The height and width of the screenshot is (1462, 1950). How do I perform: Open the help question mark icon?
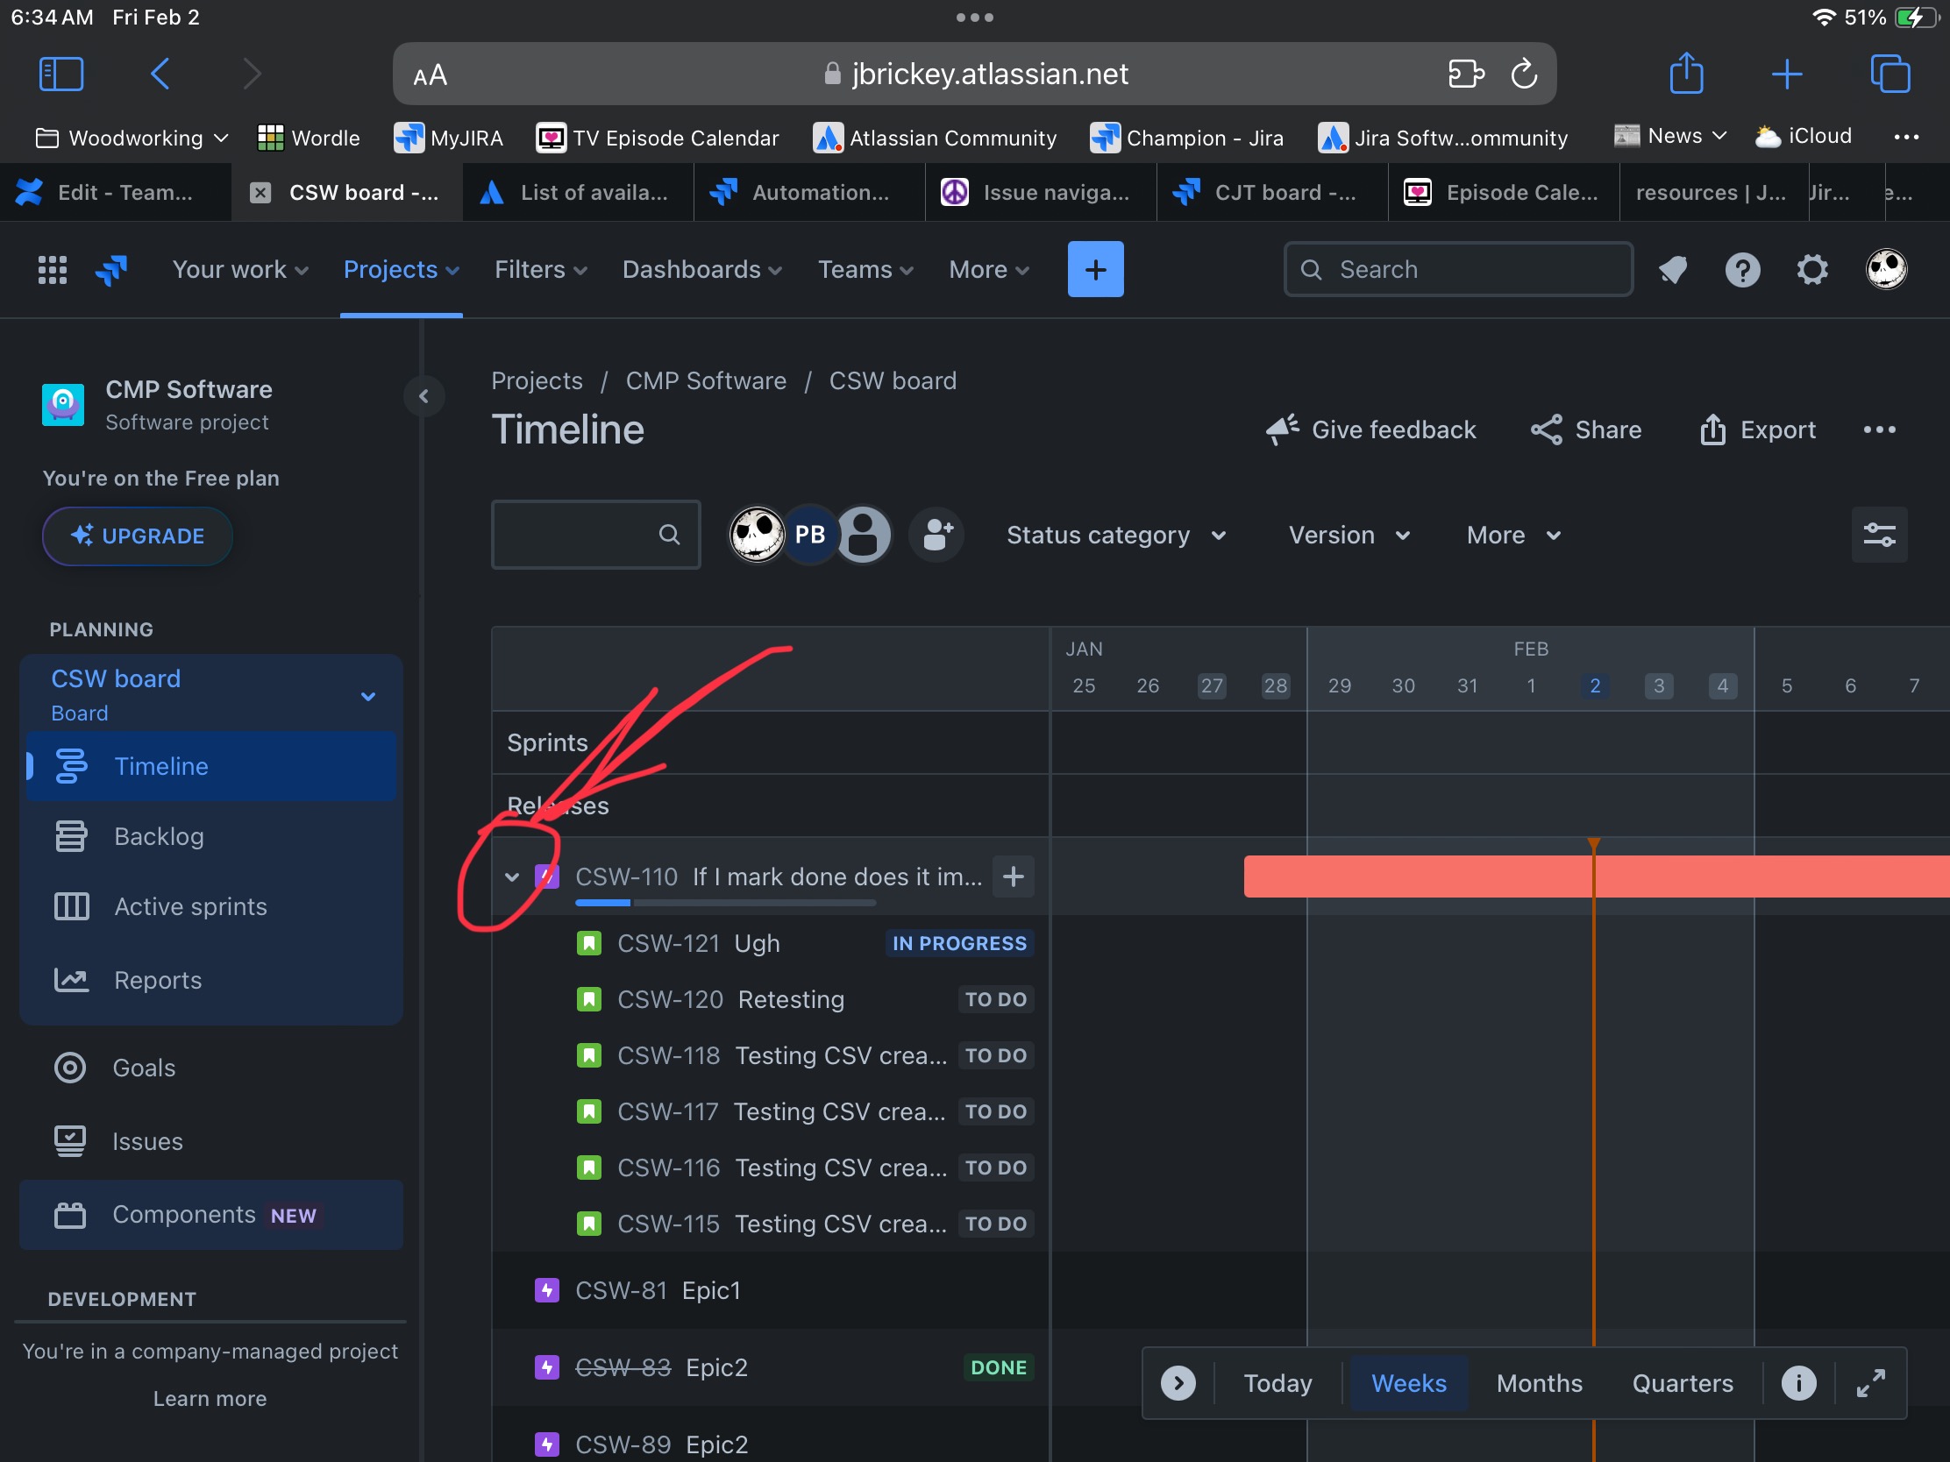(x=1743, y=270)
